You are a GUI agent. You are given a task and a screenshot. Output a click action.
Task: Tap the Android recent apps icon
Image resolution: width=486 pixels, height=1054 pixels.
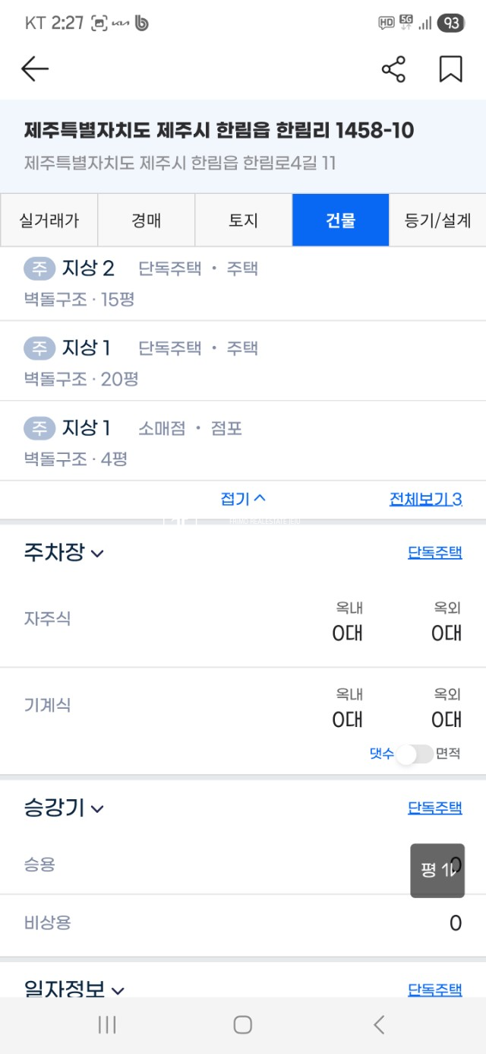click(107, 1024)
